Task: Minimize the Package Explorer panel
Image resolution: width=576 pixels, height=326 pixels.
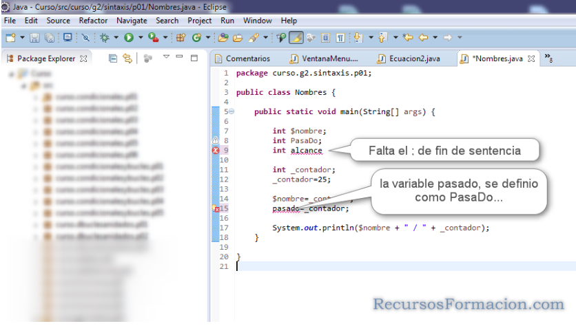Action: click(x=179, y=56)
